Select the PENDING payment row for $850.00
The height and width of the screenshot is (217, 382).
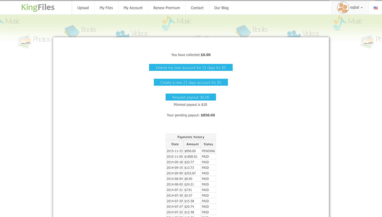(x=191, y=151)
